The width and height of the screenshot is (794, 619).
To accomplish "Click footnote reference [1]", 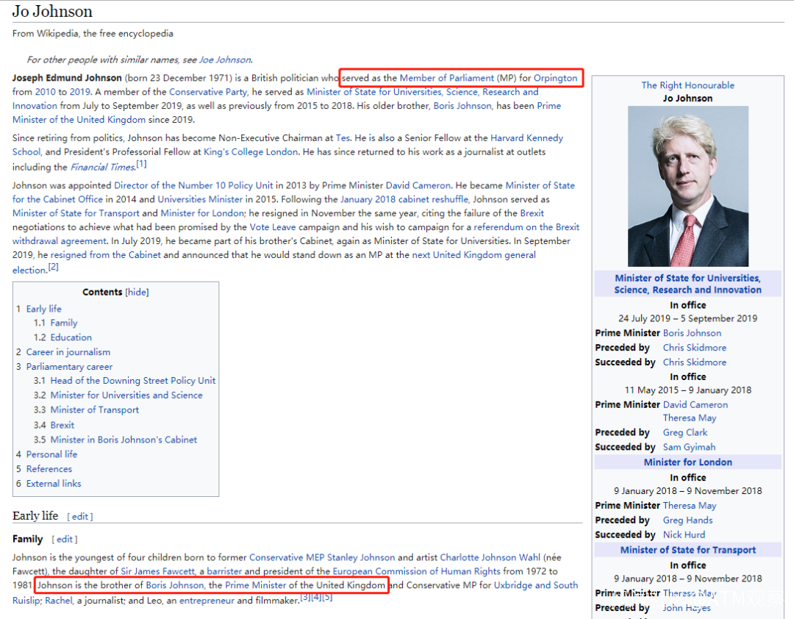I will point(141,164).
